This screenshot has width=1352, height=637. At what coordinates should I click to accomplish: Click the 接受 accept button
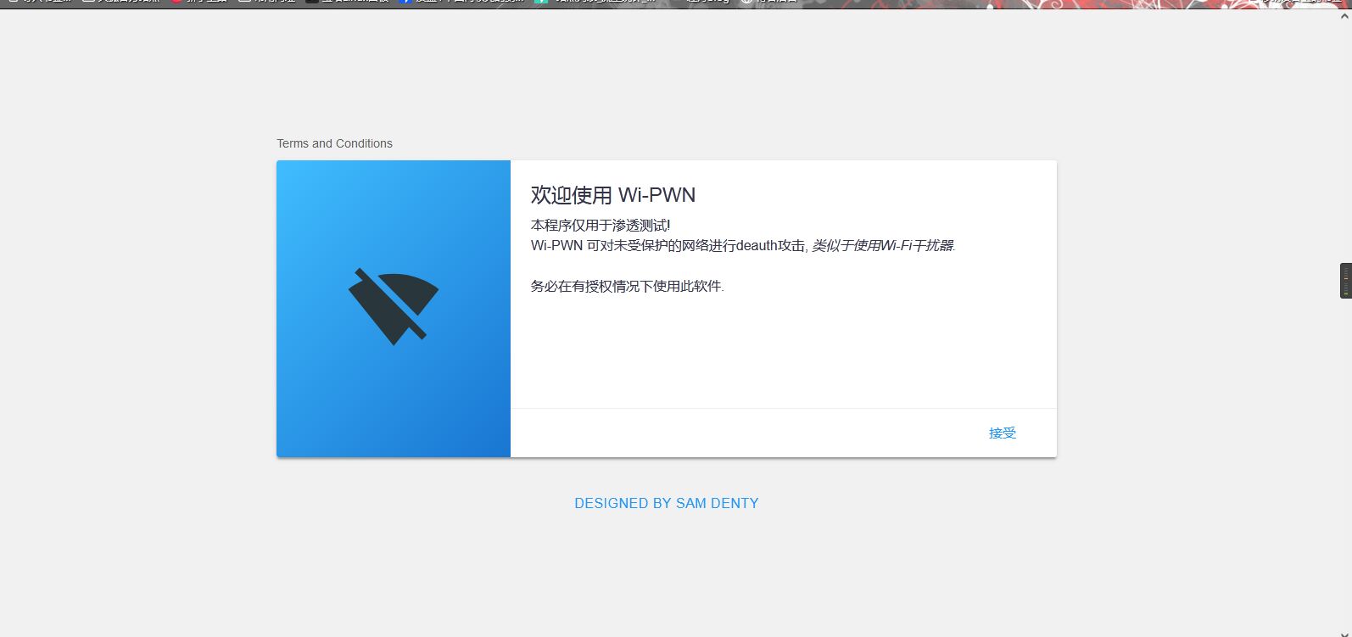[1002, 433]
